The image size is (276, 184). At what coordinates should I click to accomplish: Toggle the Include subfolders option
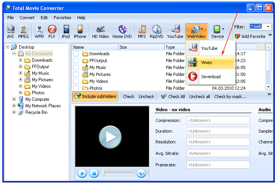[95, 97]
